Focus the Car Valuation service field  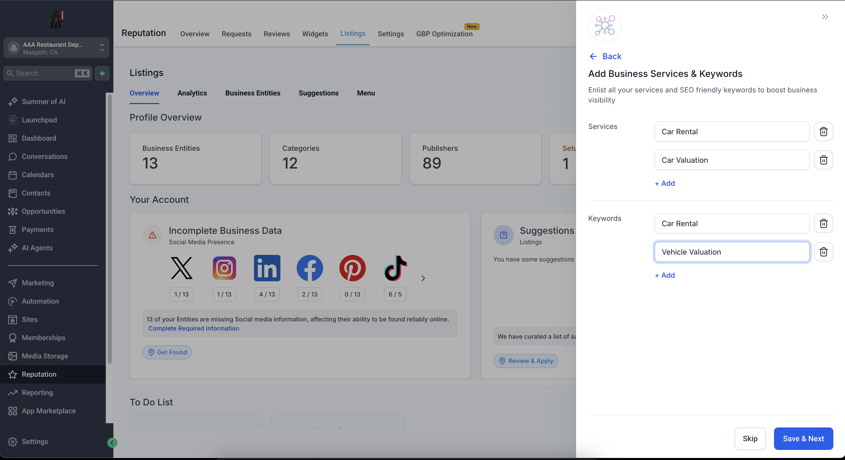click(732, 160)
